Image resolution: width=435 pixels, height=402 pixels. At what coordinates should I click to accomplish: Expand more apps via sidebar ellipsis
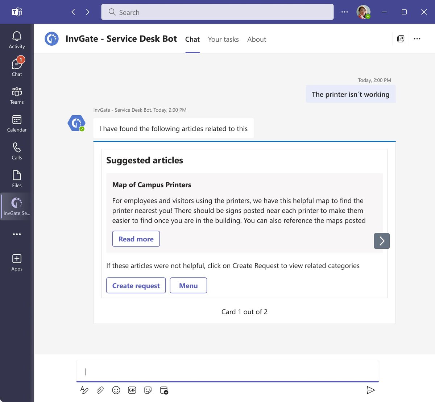point(17,234)
